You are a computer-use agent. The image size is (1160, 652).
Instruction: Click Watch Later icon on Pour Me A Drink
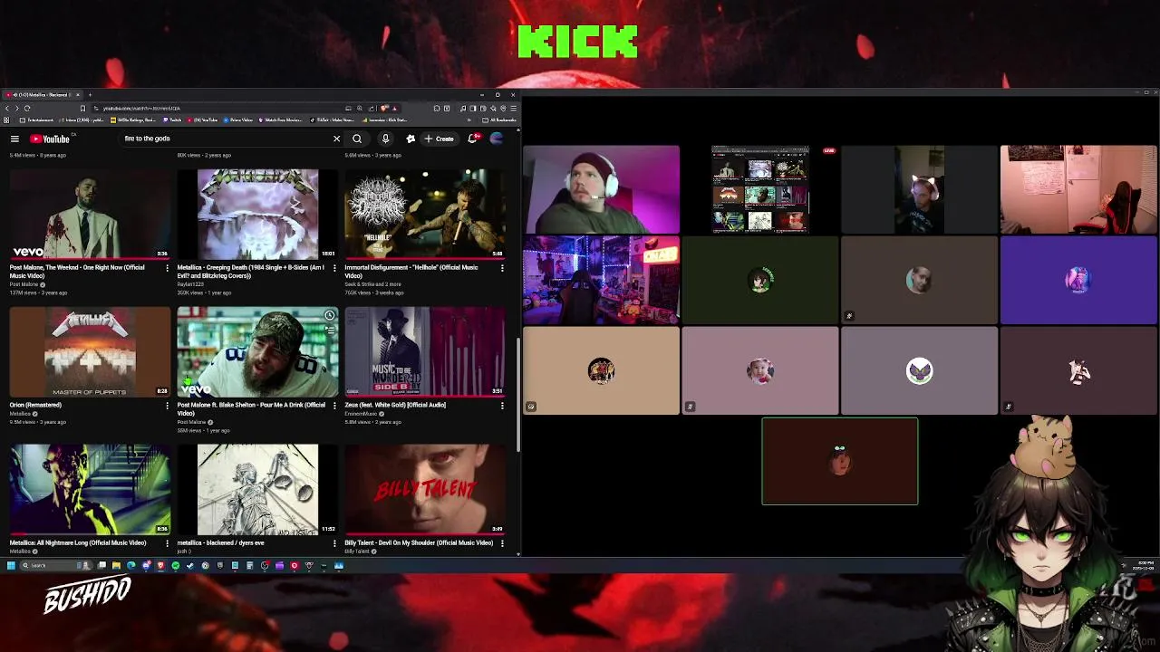330,315
